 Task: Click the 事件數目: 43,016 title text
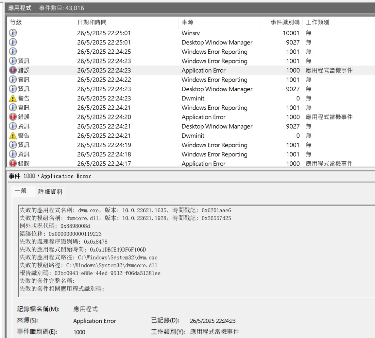coord(61,8)
